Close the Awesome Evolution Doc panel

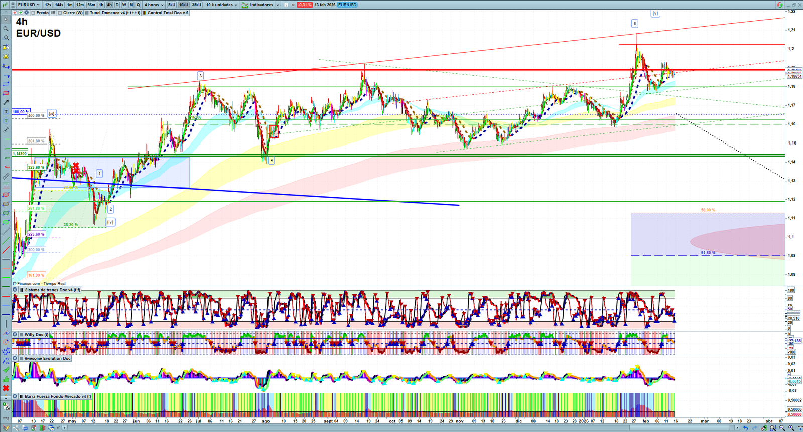point(15,358)
